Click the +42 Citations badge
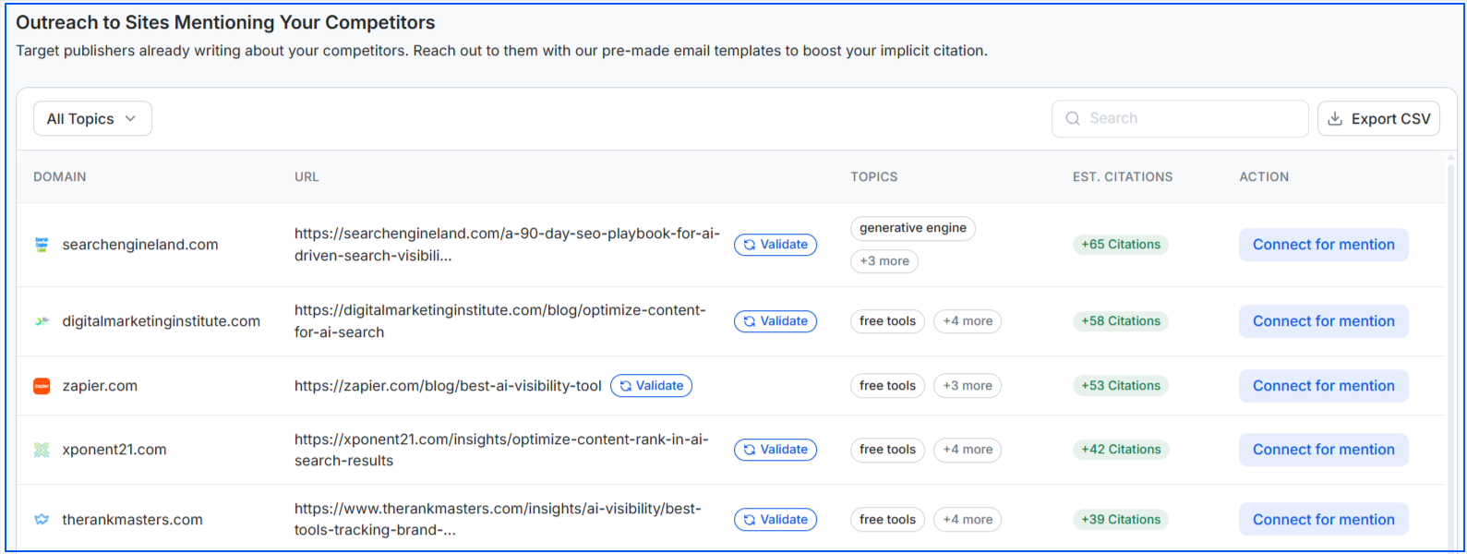 click(1121, 450)
